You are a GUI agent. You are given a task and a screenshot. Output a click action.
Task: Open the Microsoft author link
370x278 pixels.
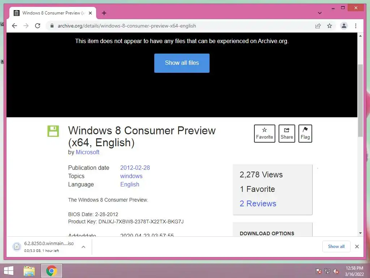pyautogui.click(x=87, y=152)
